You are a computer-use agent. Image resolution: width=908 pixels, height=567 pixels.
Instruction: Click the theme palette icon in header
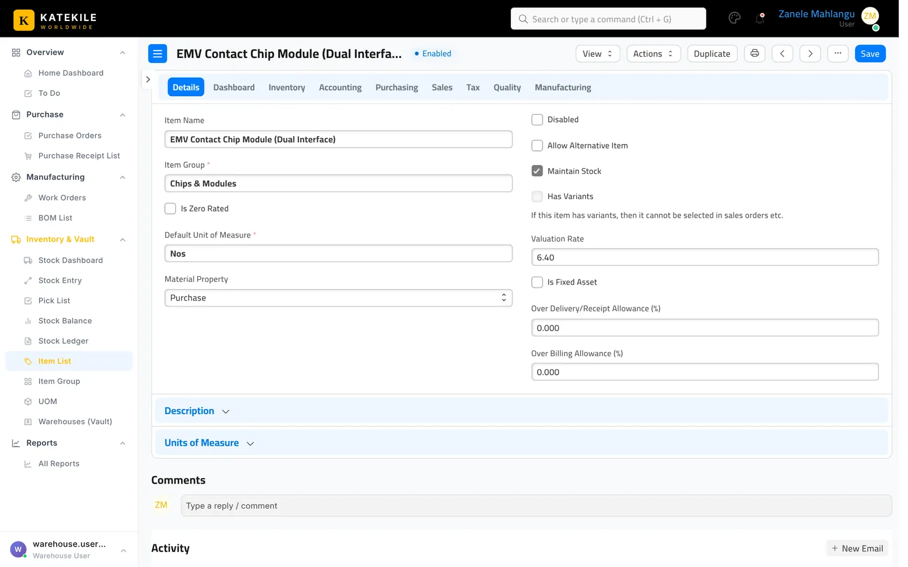(734, 18)
